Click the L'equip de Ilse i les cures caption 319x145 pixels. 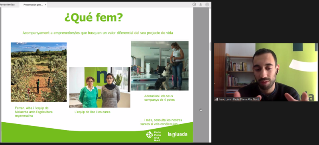pyautogui.click(x=93, y=112)
